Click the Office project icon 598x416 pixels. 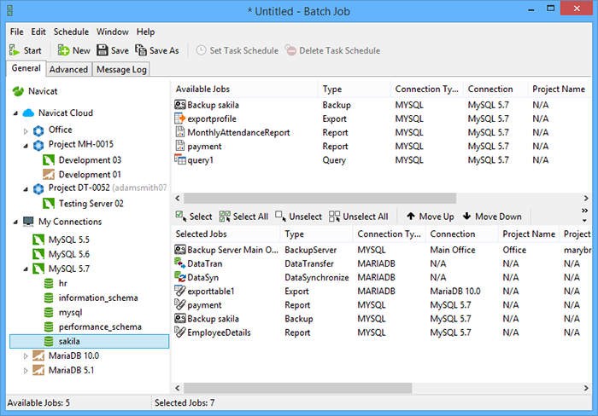tap(38, 130)
